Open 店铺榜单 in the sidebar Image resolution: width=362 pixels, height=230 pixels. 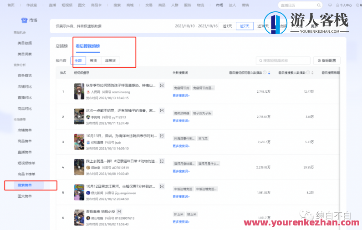coord(25,130)
